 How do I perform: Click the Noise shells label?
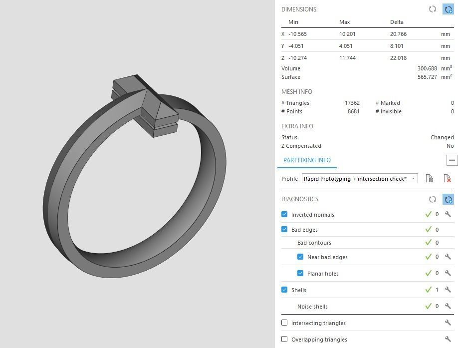[312, 307]
